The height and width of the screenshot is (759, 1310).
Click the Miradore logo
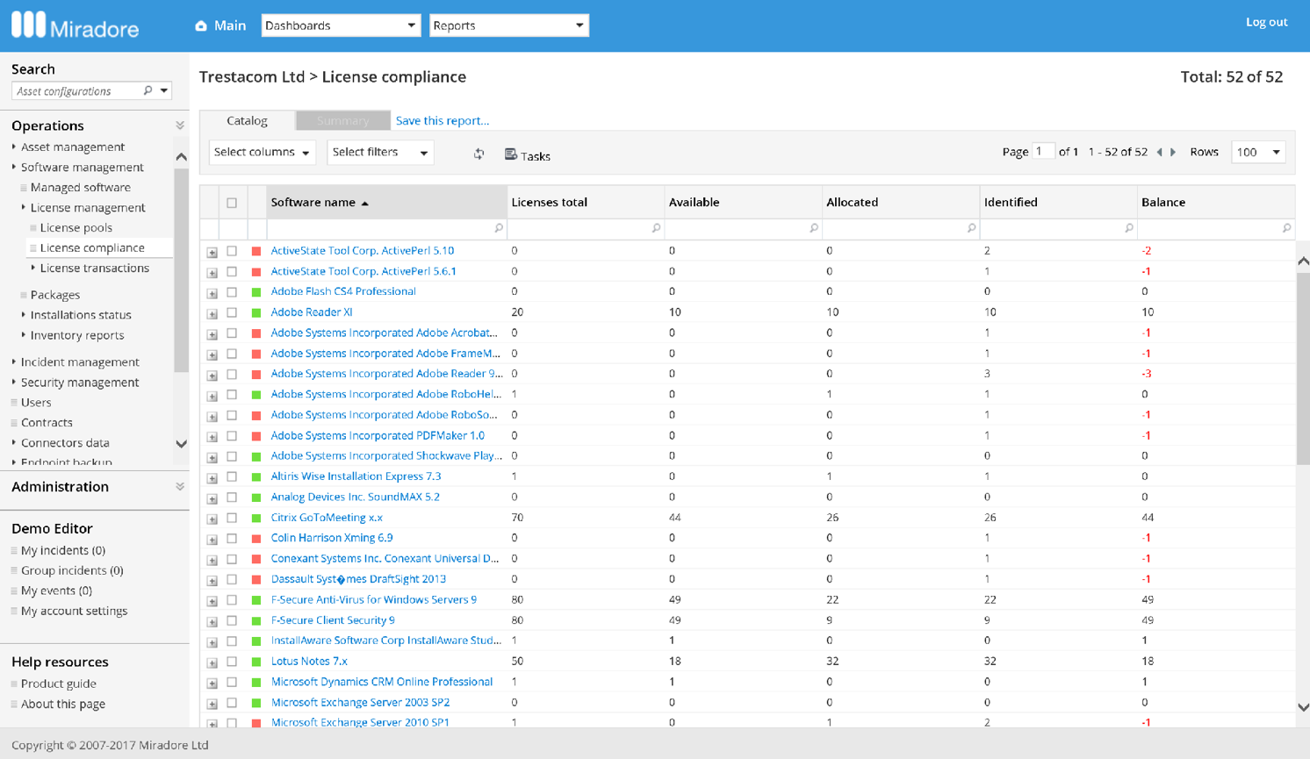(76, 25)
